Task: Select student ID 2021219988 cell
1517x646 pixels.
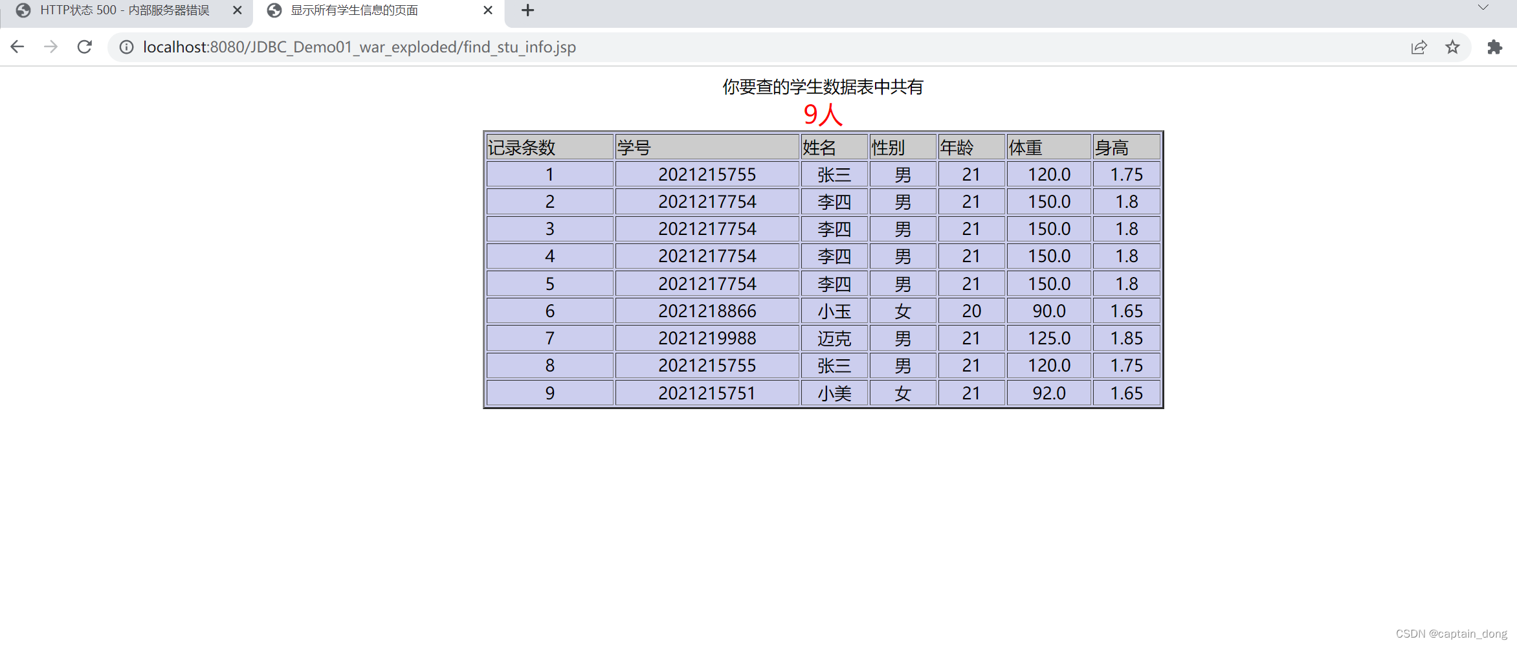Action: (707, 338)
